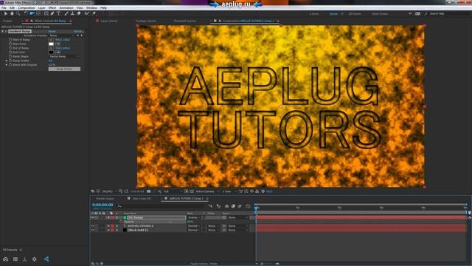Toggle Start Color stopwatch
This screenshot has height=266, width=472.
pos(10,44)
